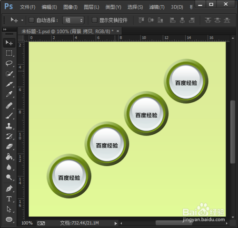Click the Photoshop Ps logo icon
Image resolution: width=238 pixels, height=228 pixels.
click(9, 7)
